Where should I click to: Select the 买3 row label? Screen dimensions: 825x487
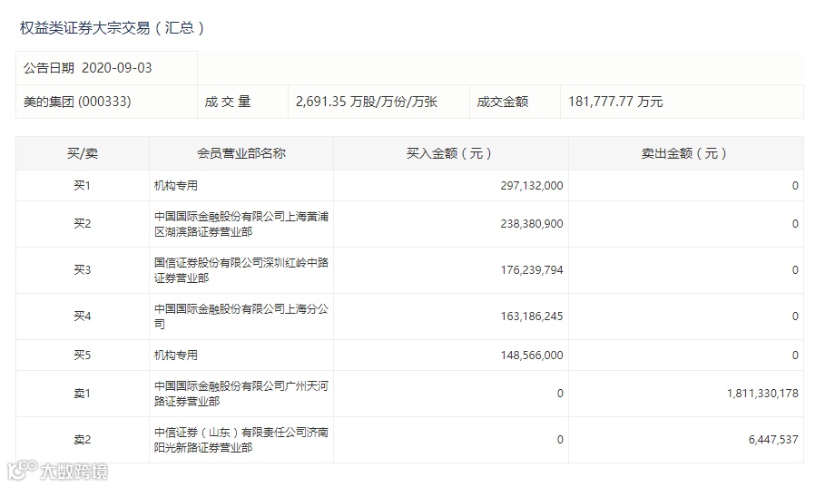[82, 270]
